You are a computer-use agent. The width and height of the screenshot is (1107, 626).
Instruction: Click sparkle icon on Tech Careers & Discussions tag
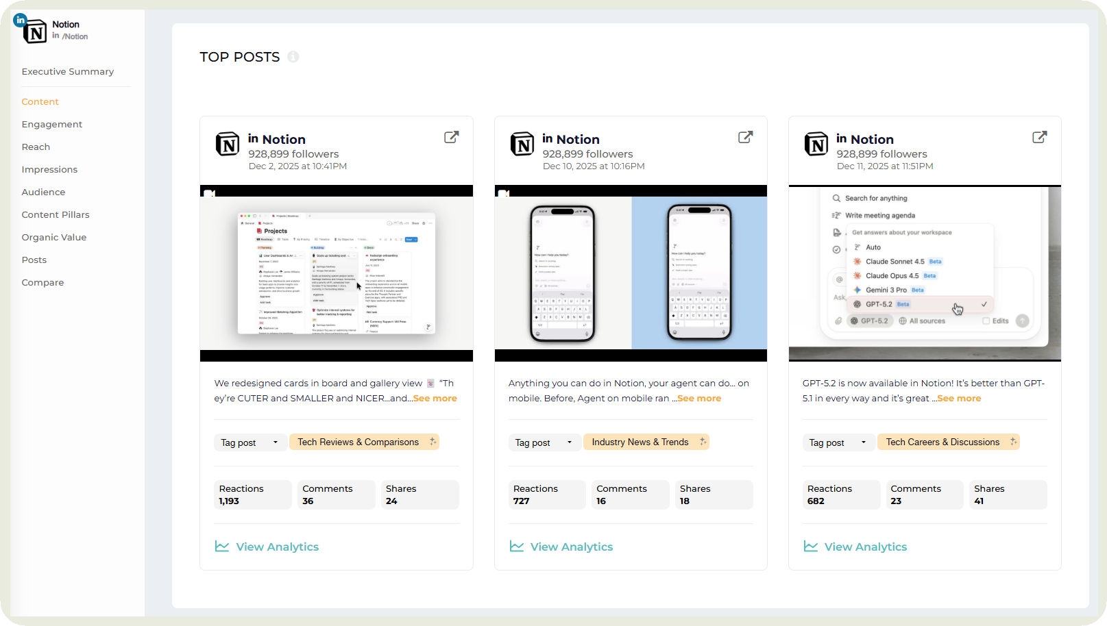point(1013,442)
